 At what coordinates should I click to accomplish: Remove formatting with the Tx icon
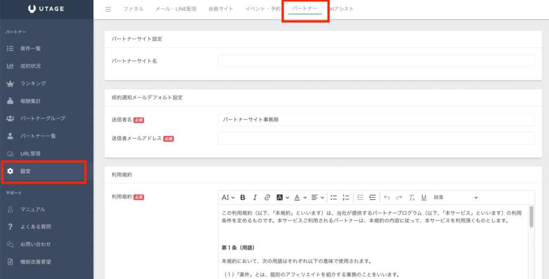coord(411,198)
